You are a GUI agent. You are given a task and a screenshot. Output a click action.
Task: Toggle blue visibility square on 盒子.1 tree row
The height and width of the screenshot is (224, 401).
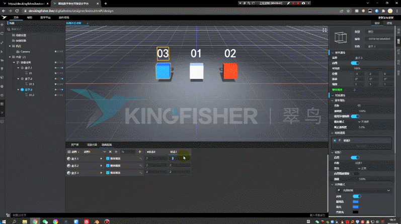(62, 68)
